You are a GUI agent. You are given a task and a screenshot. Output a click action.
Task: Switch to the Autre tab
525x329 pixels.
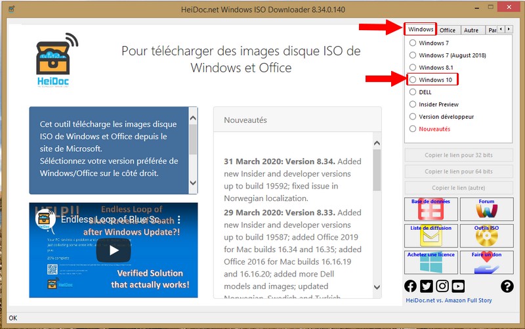[x=471, y=30]
